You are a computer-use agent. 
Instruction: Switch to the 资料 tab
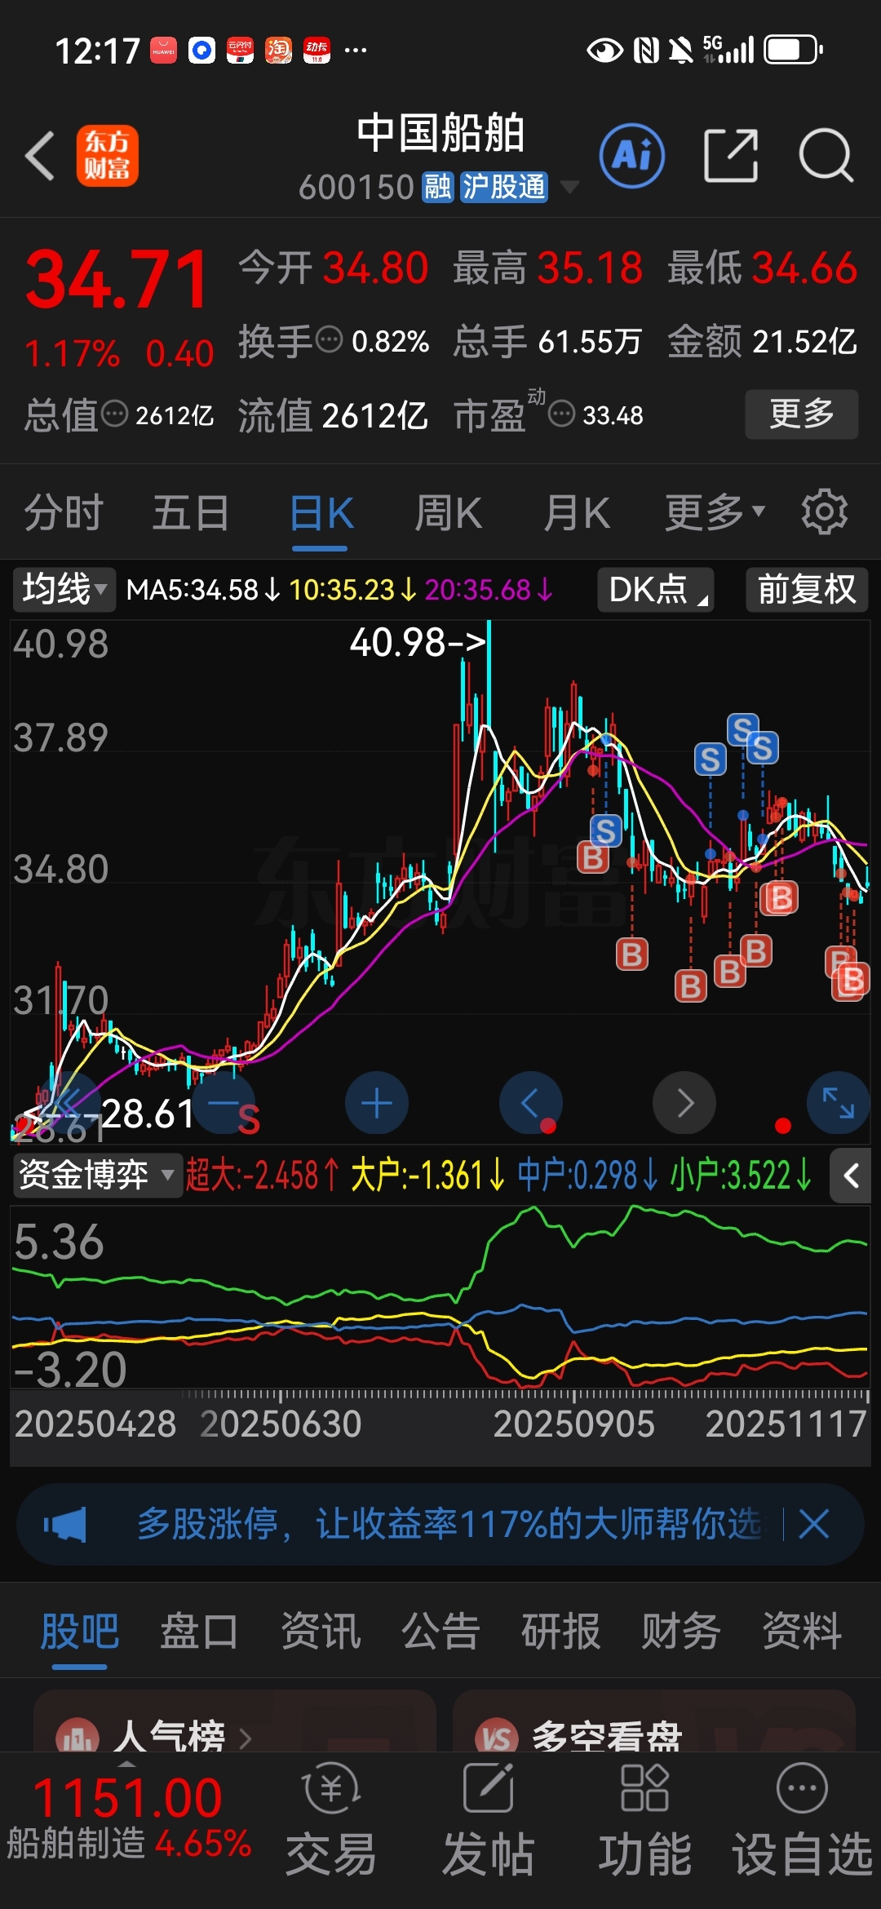pos(802,1632)
